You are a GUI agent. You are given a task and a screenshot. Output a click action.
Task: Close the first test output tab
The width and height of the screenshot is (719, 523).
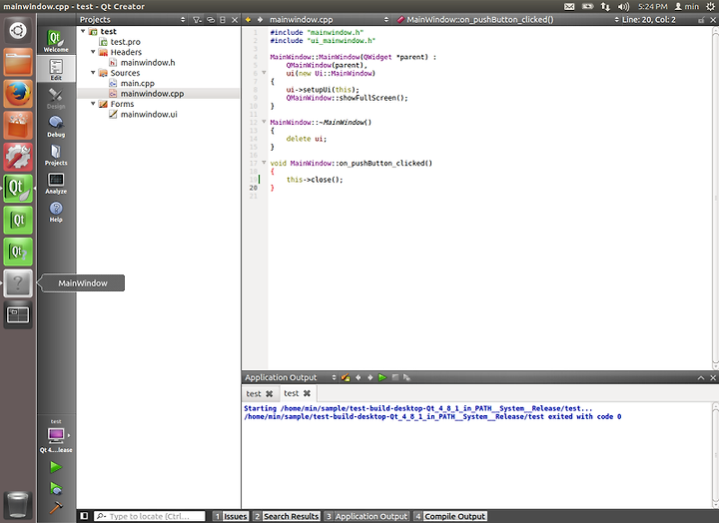(x=270, y=393)
